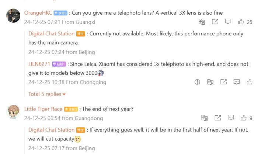Translate Little Tiger Race's comment
258x154 pixels.
[x=204, y=118]
